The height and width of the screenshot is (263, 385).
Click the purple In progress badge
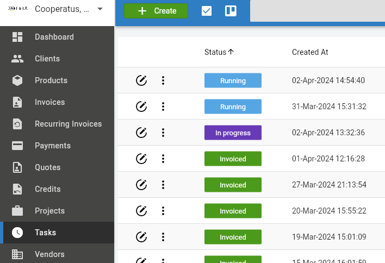[x=233, y=133]
